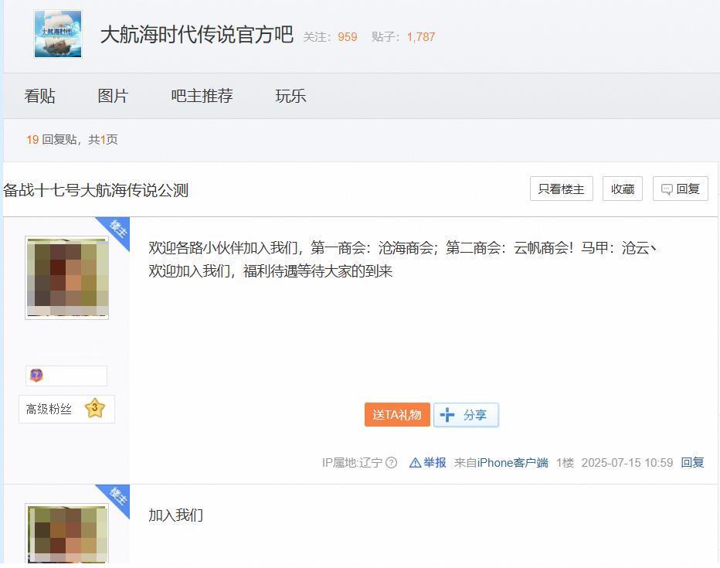This screenshot has width=720, height=568.
Task: Click the 1楼 floor label
Action: pyautogui.click(x=565, y=462)
